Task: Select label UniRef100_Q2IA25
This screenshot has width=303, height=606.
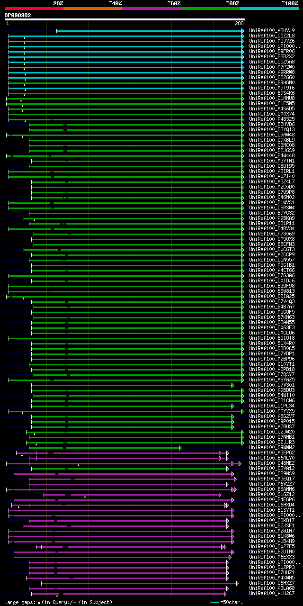Action: click(x=272, y=297)
